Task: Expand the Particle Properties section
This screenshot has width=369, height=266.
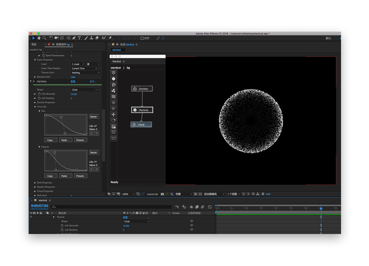Action: 35,102
